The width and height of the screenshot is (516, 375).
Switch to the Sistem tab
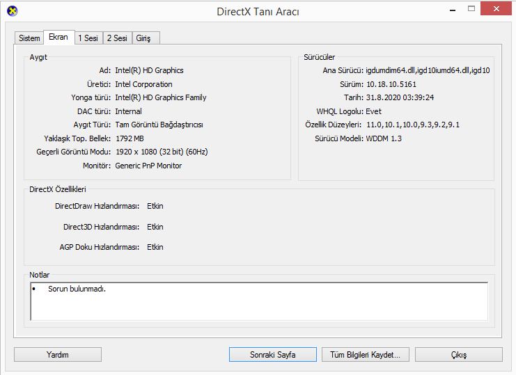pyautogui.click(x=29, y=38)
